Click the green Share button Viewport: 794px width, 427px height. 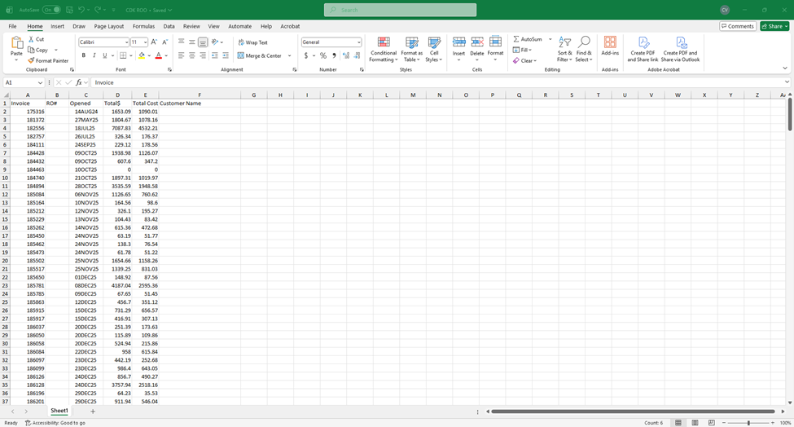[774, 26]
